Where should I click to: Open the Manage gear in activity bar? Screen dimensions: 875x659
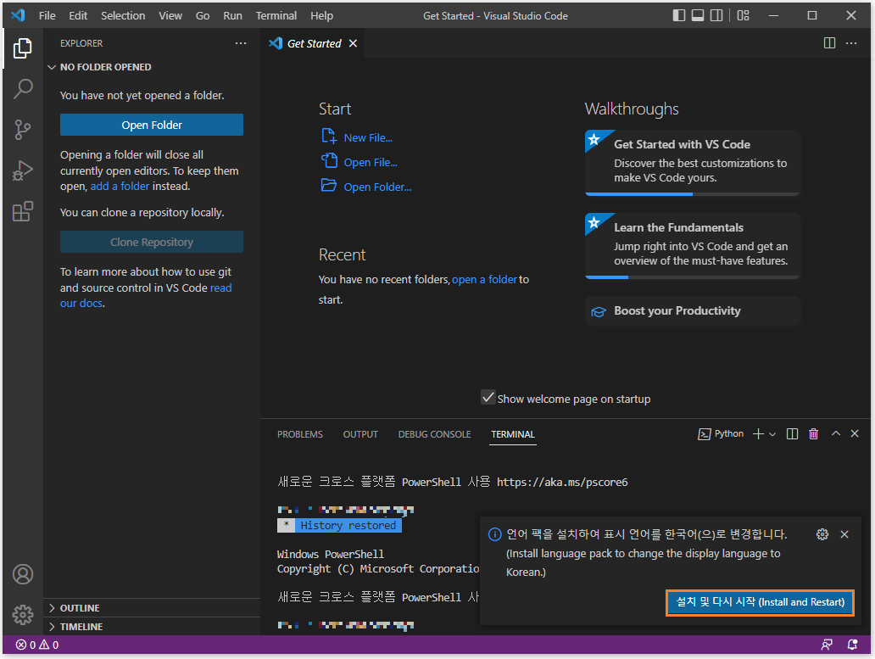coord(23,614)
